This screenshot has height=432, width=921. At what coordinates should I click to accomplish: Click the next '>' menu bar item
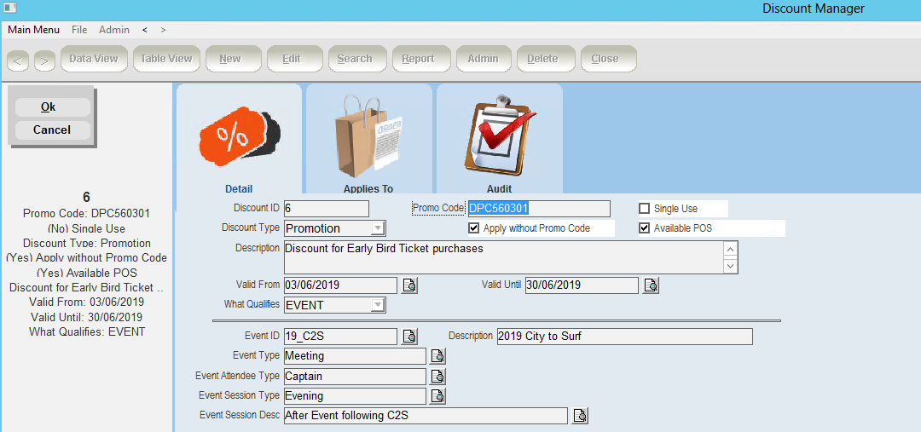coord(163,29)
